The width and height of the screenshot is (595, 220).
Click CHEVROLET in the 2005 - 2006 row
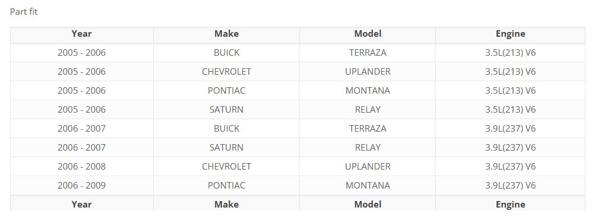(x=227, y=72)
